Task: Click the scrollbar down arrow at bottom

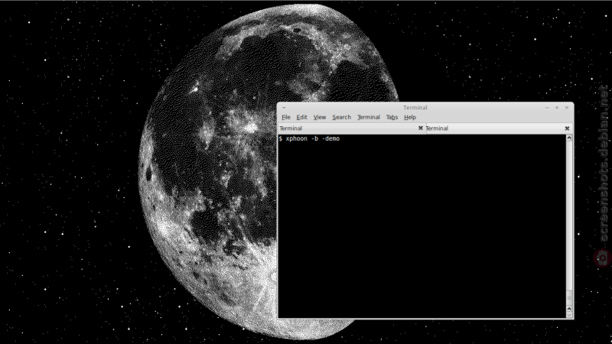Action: pos(569,315)
